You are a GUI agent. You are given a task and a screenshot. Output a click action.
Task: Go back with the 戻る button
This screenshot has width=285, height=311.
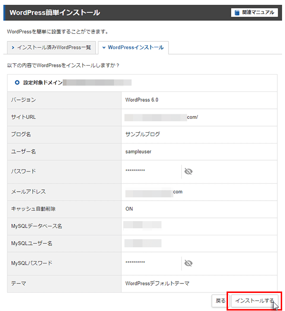[x=220, y=301]
